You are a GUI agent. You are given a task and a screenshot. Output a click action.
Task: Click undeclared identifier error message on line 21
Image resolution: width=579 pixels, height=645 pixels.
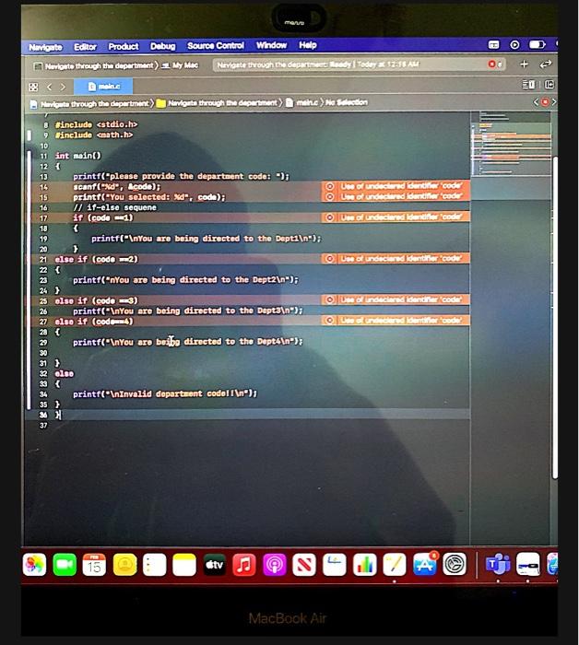coord(401,258)
